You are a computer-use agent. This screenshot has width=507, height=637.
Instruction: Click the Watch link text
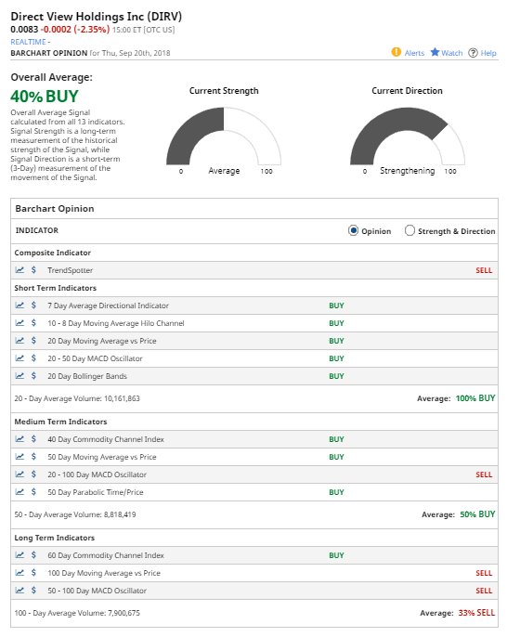coord(452,53)
